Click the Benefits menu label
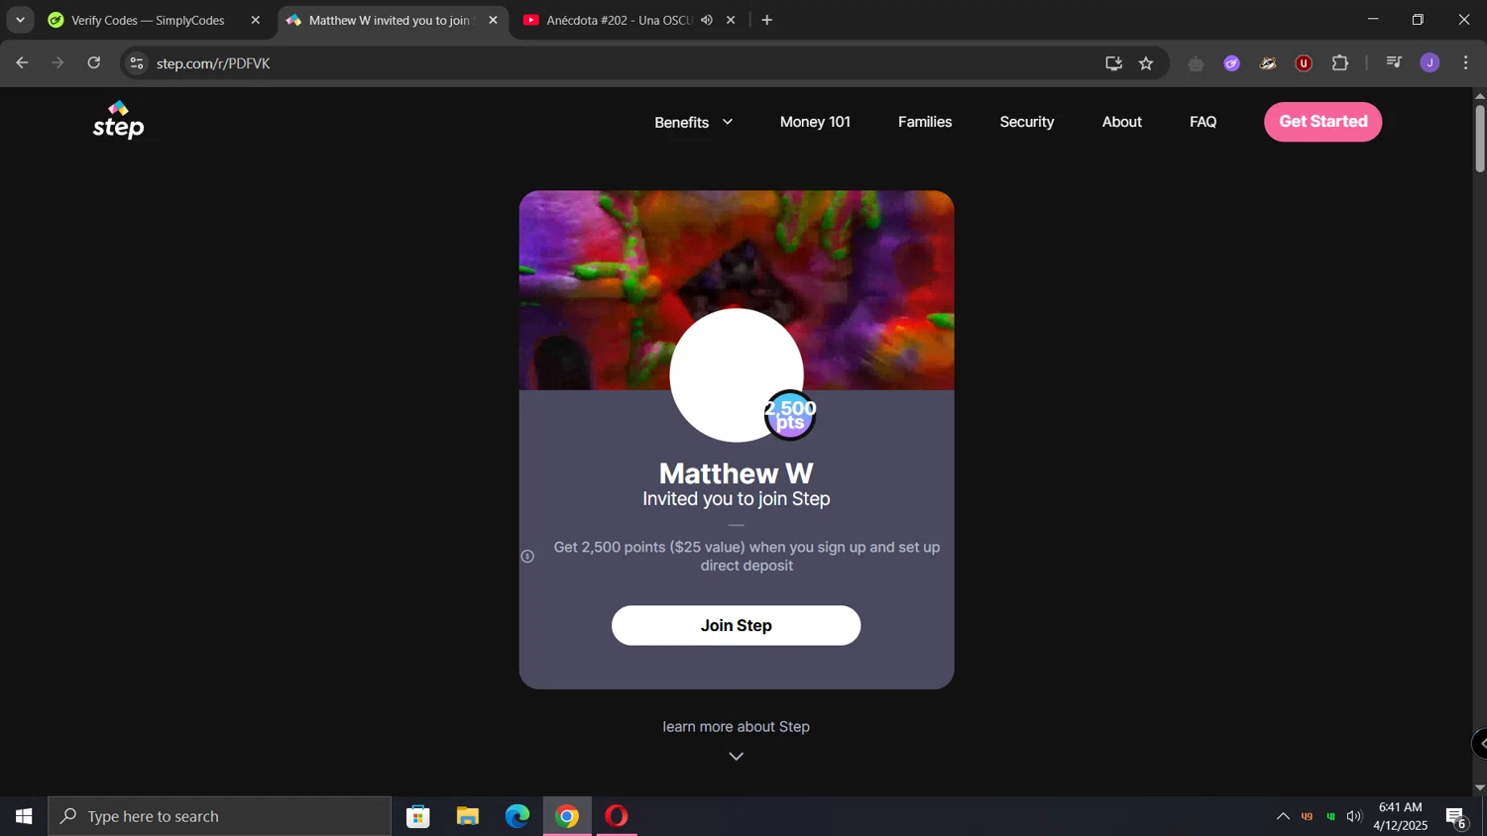1487x836 pixels. [681, 122]
